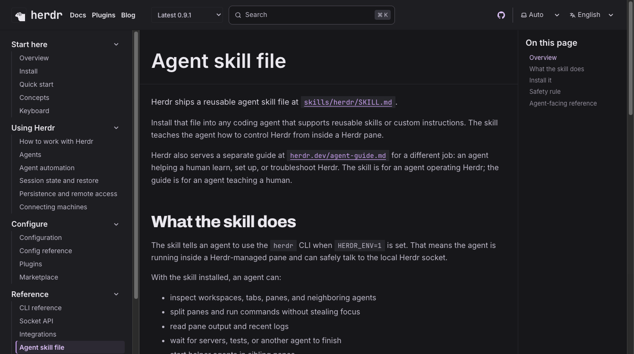Open the Concepts page
Image resolution: width=634 pixels, height=354 pixels.
(x=34, y=98)
